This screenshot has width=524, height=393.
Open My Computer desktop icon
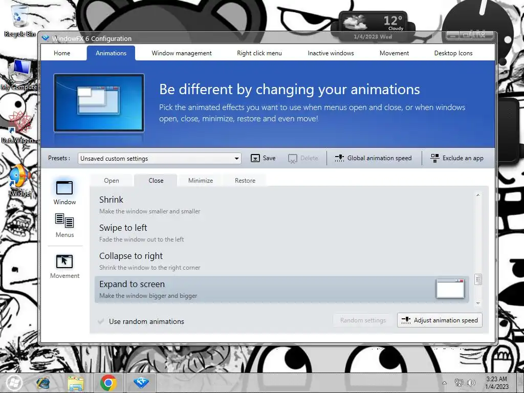pos(19,75)
